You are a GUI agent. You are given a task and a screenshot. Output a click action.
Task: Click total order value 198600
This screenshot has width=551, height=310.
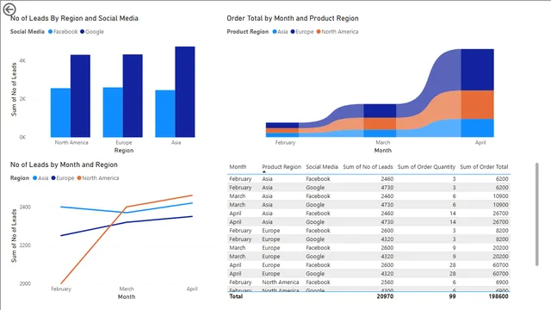(498, 296)
